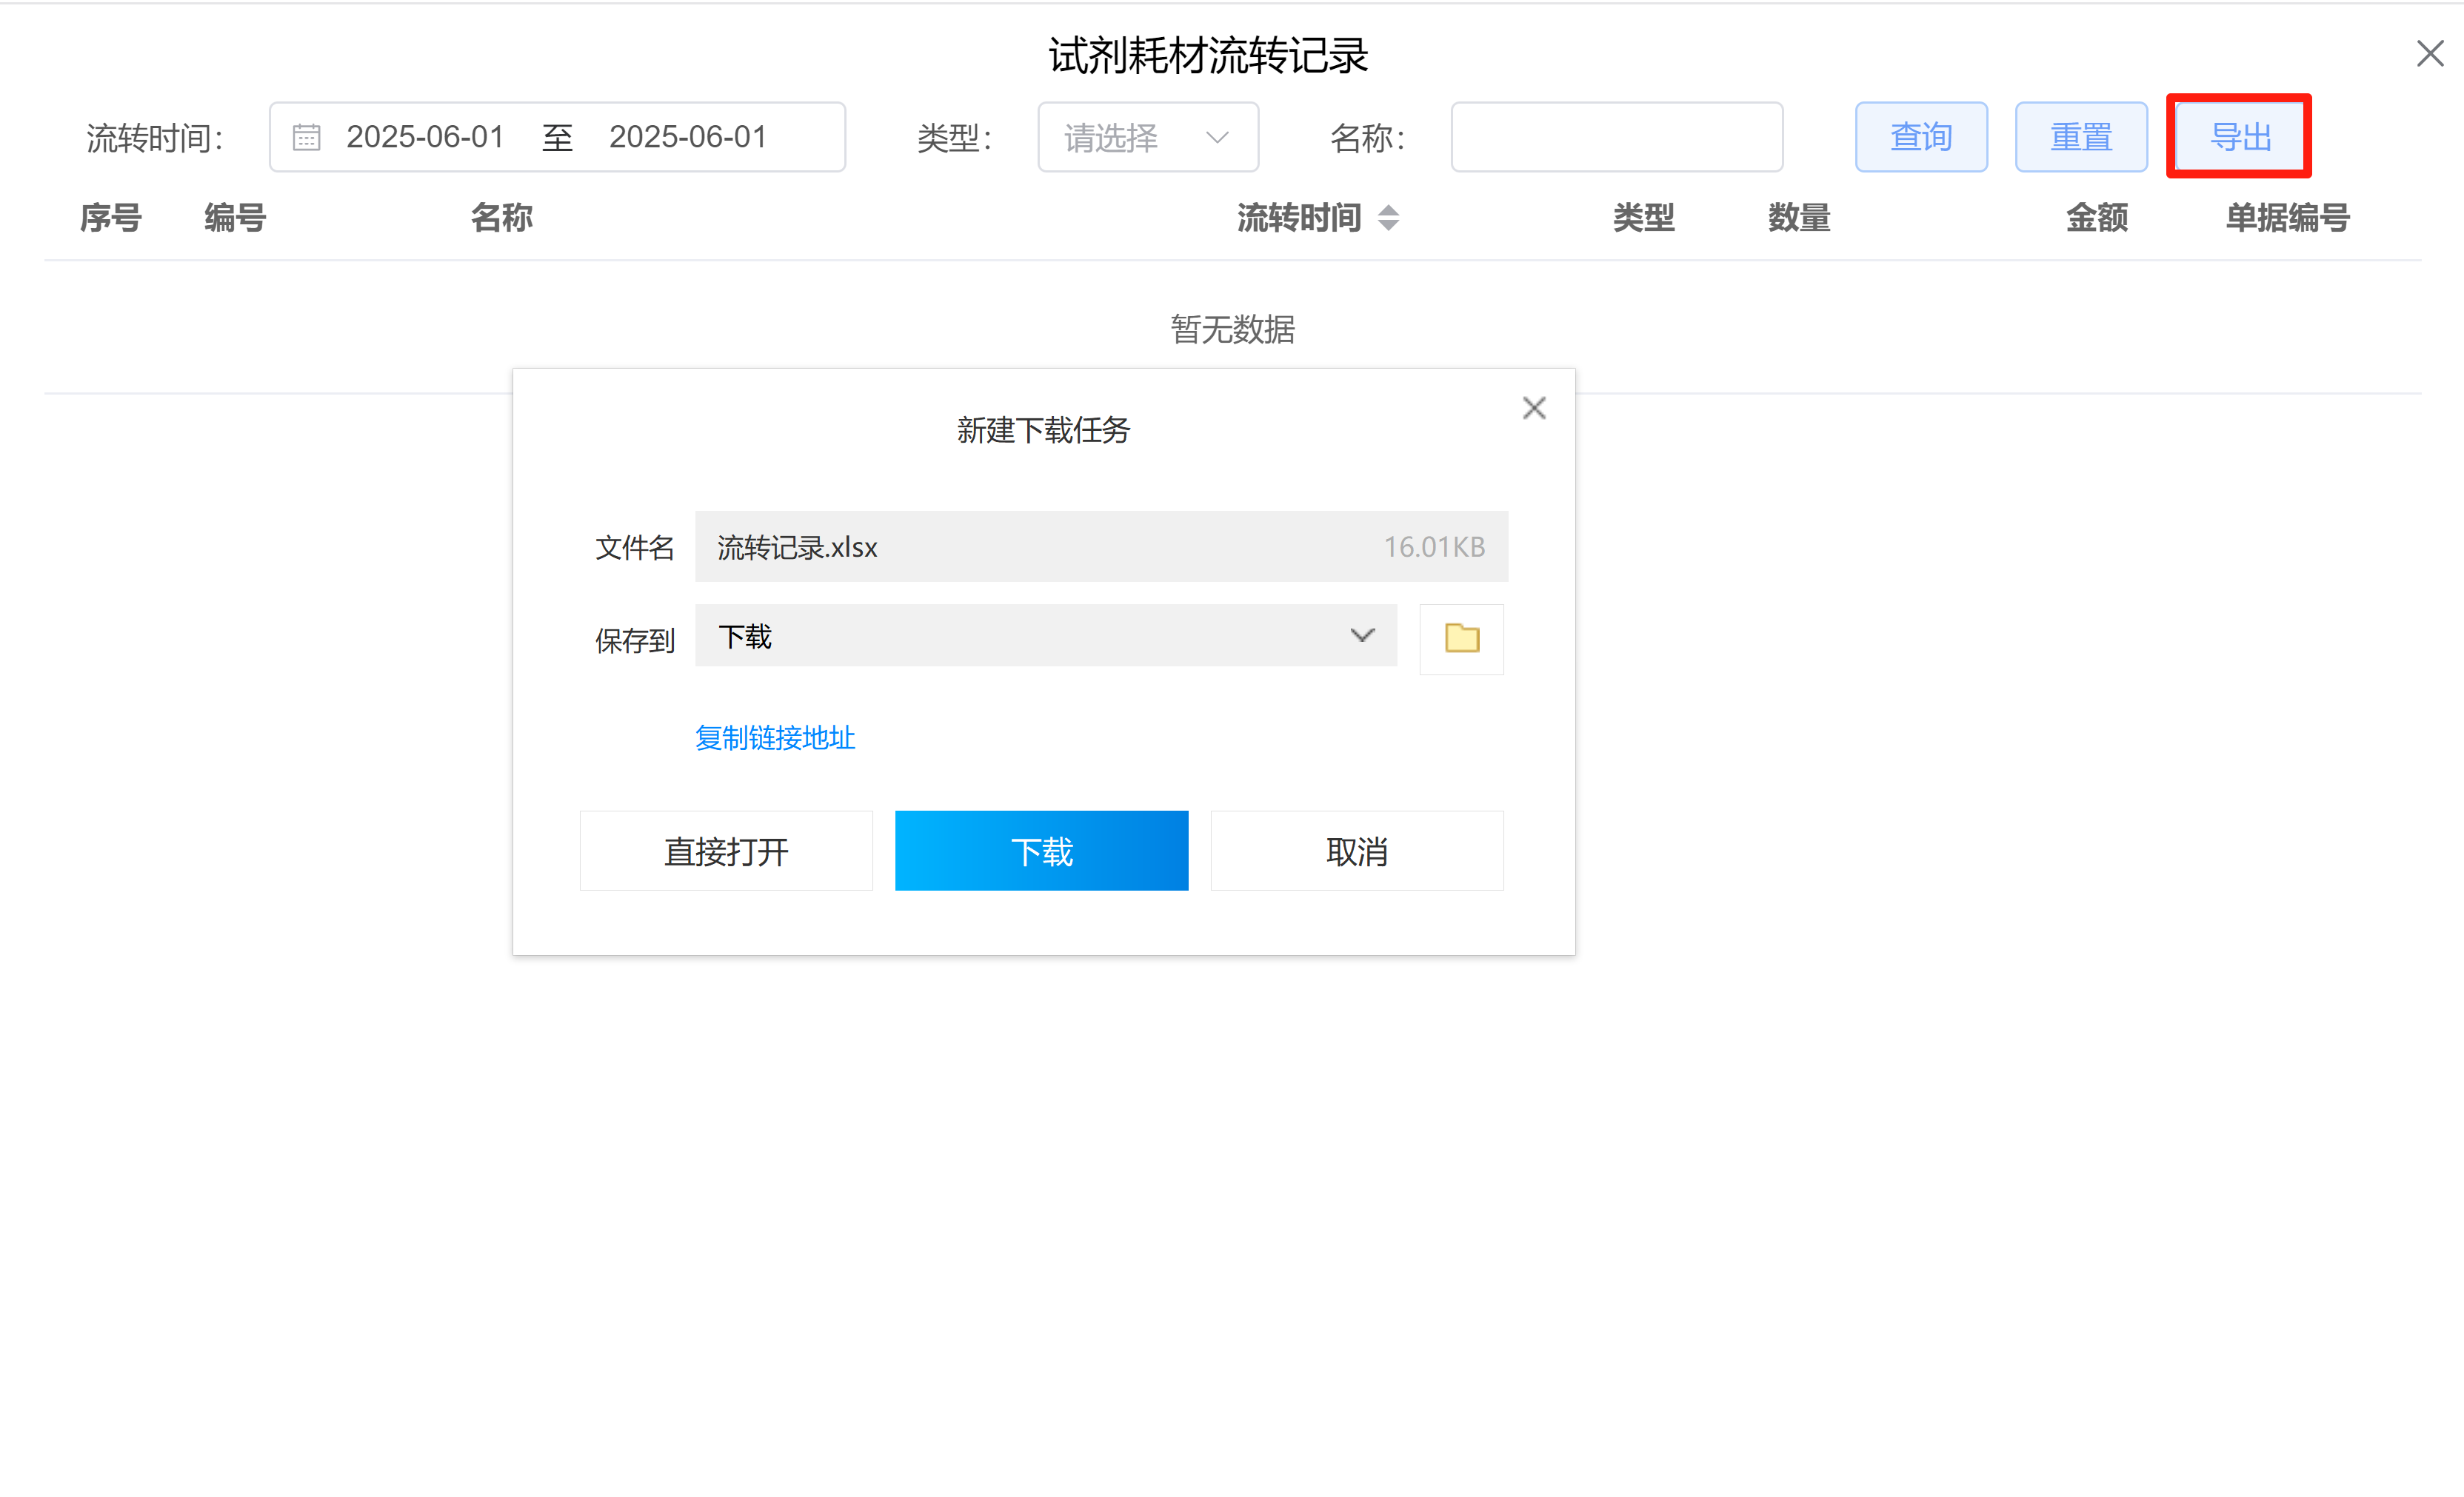Click the folder icon to browse save location
This screenshot has width=2464, height=1497.
pos(1461,639)
